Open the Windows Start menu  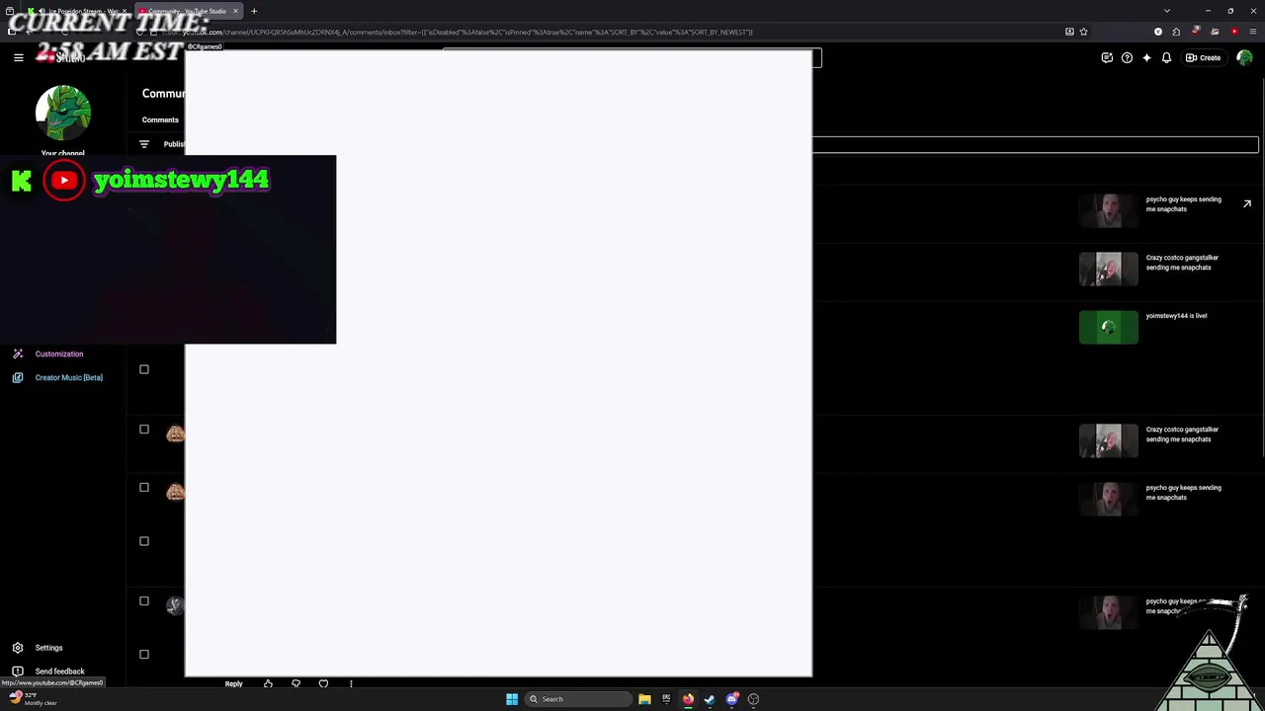(512, 699)
